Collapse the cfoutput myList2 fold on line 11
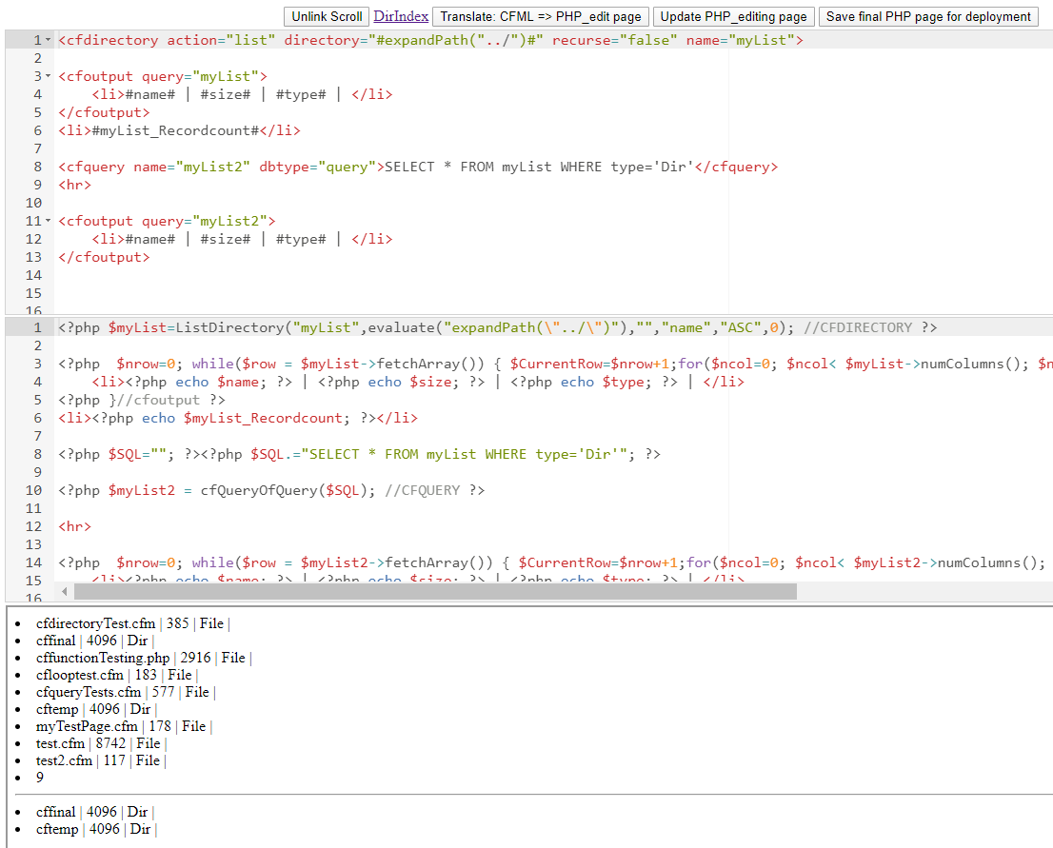This screenshot has width=1053, height=848. pyautogui.click(x=49, y=221)
